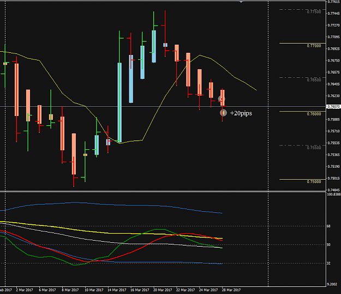Click 0.75535 on the price scale
This screenshot has height=294, width=341.
tap(333, 143)
